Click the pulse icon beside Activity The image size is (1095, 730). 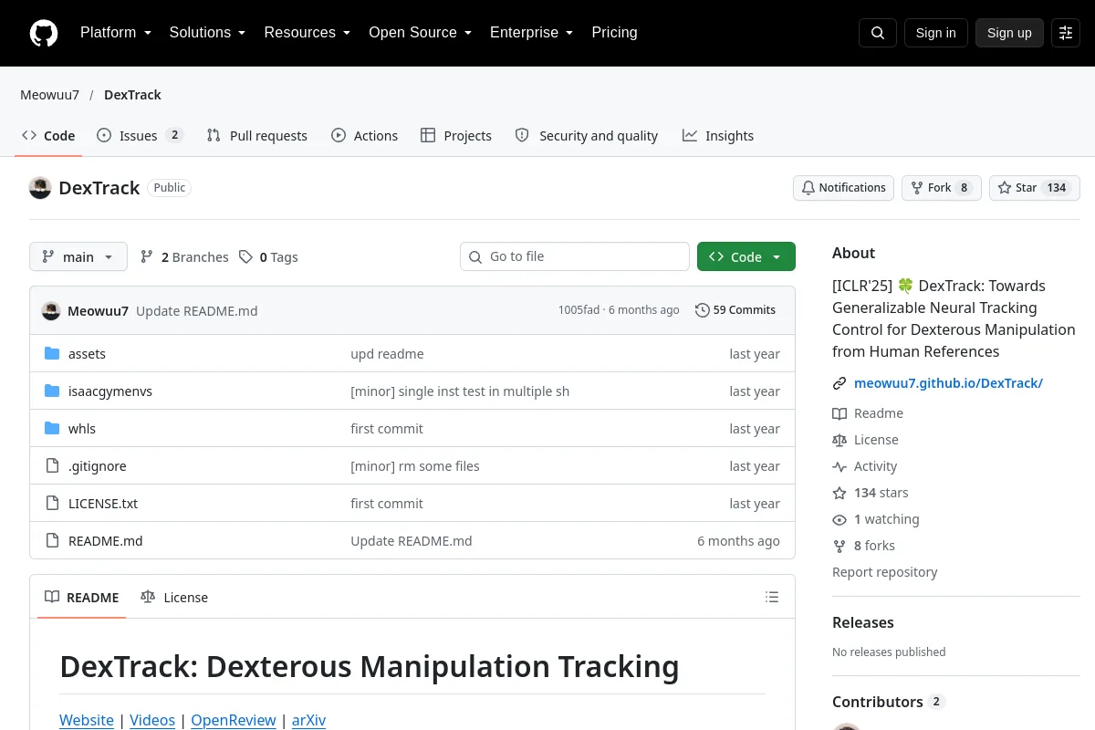839,466
